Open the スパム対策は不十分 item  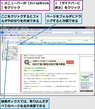[x=11, y=52]
